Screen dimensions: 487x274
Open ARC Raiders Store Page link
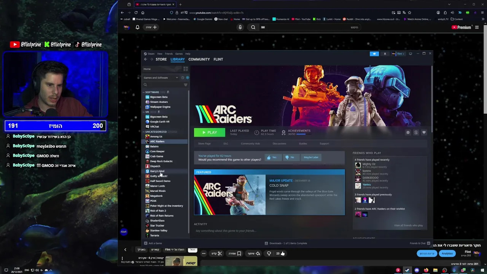tap(204, 143)
